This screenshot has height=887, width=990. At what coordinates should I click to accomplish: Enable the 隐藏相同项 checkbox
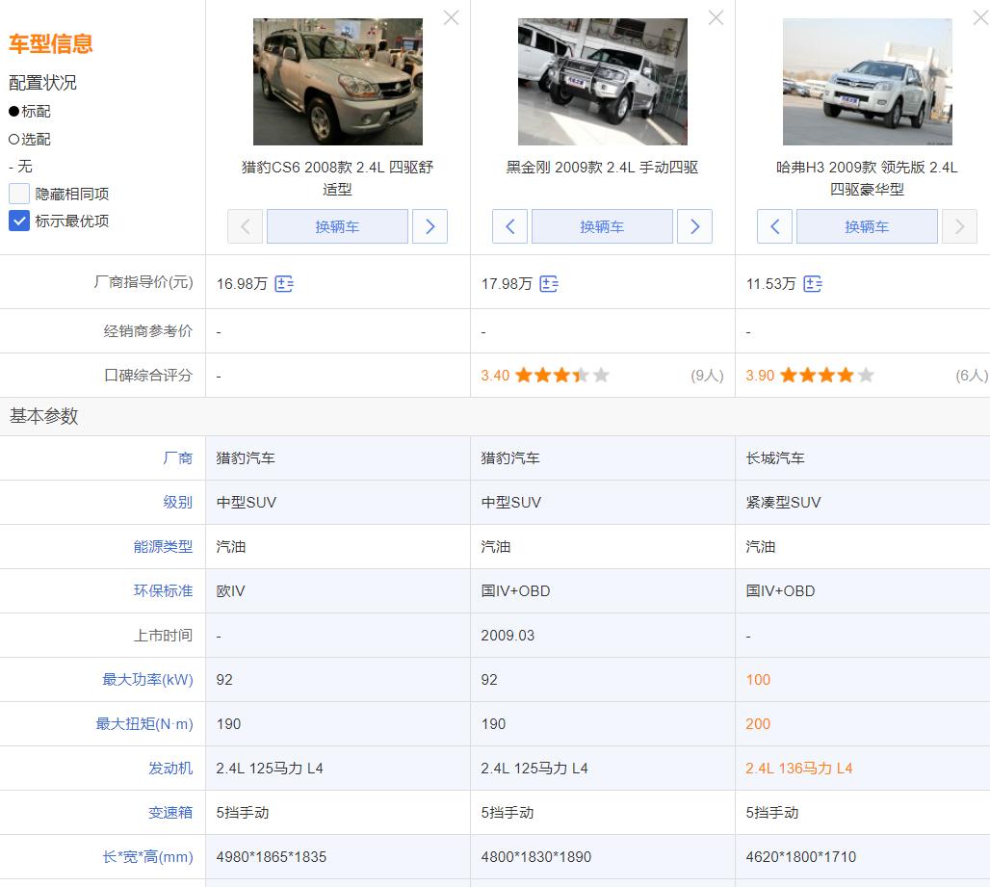click(16, 193)
